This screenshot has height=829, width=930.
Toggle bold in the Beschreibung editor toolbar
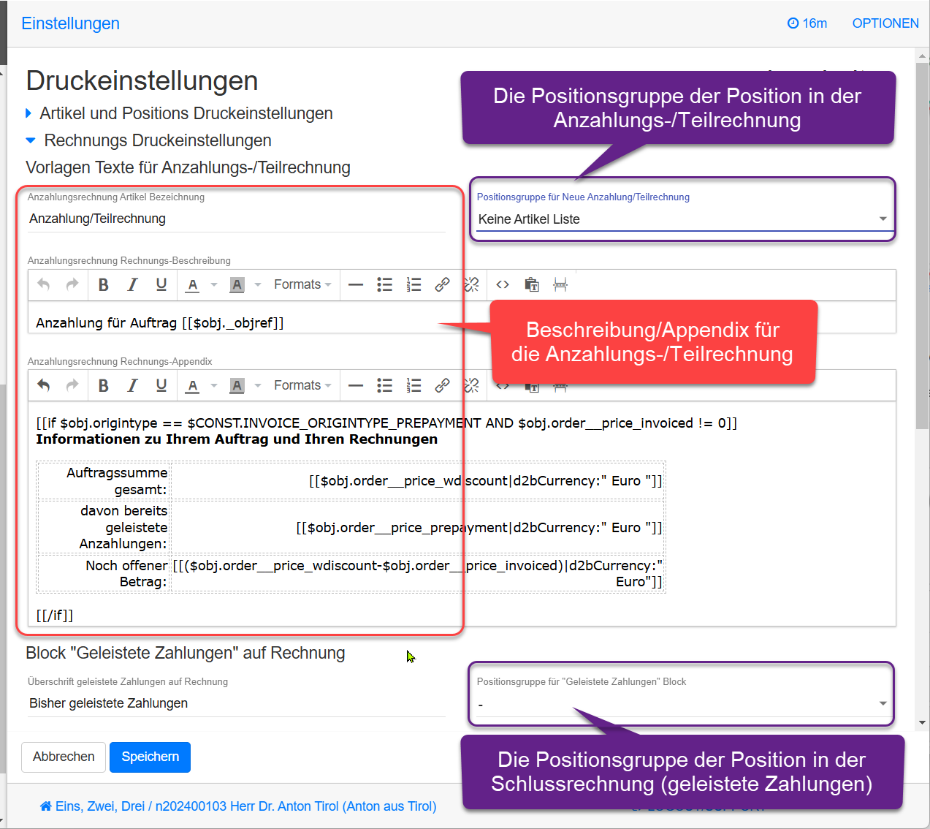[104, 284]
